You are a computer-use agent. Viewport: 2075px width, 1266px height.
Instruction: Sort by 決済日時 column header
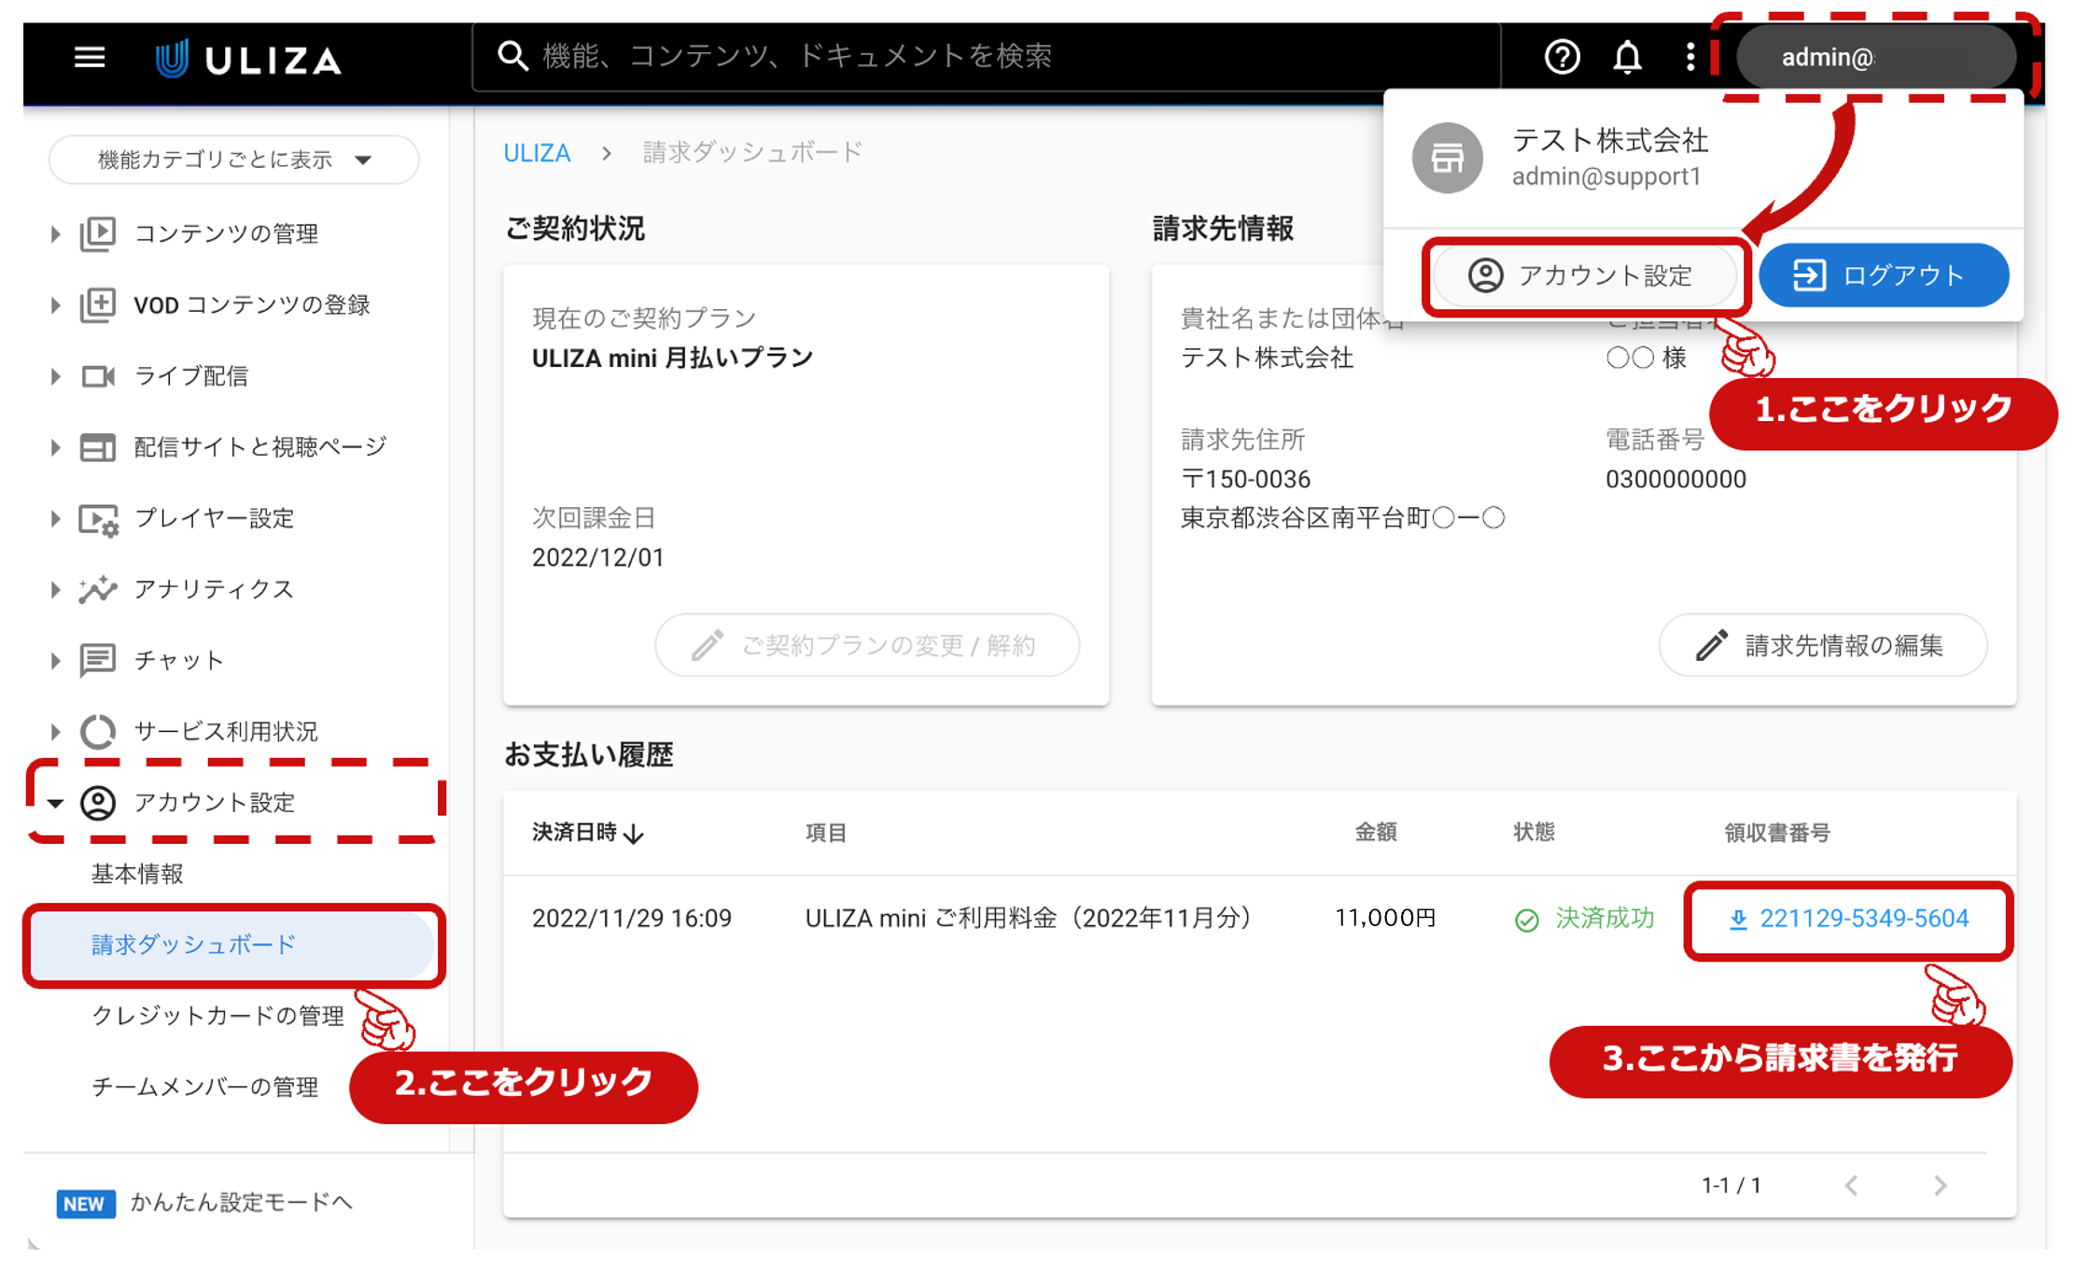(587, 833)
